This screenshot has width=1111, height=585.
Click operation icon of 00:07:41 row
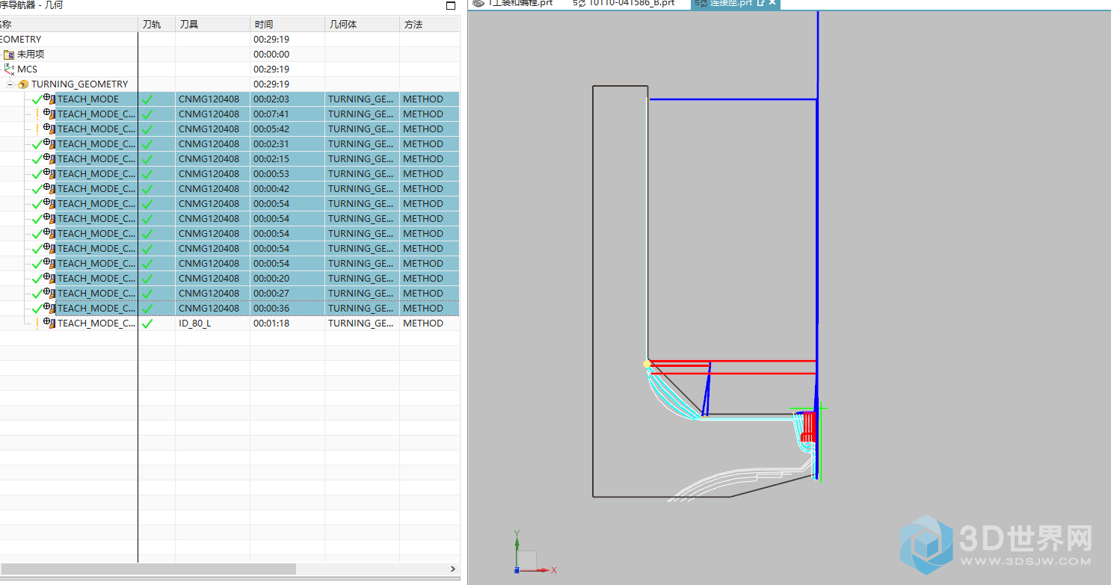49,114
